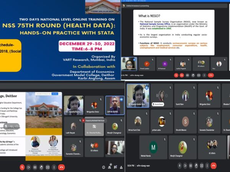This screenshot has height=172, width=230.
Task: Select DIPOK BORA video tile
Action: coord(115,105)
